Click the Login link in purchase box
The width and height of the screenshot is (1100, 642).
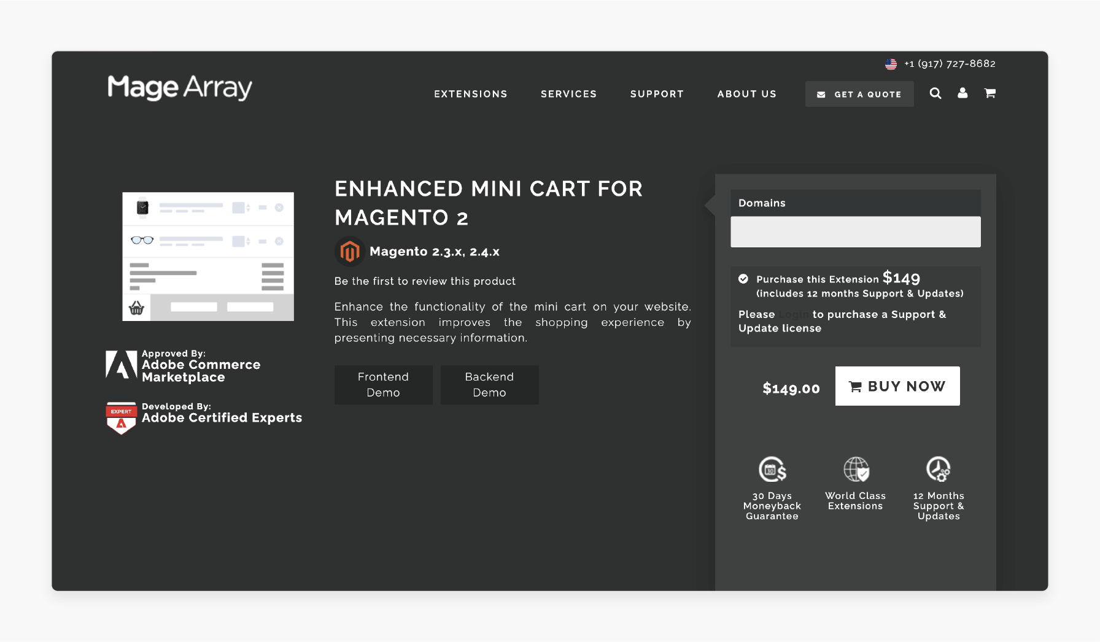point(794,314)
